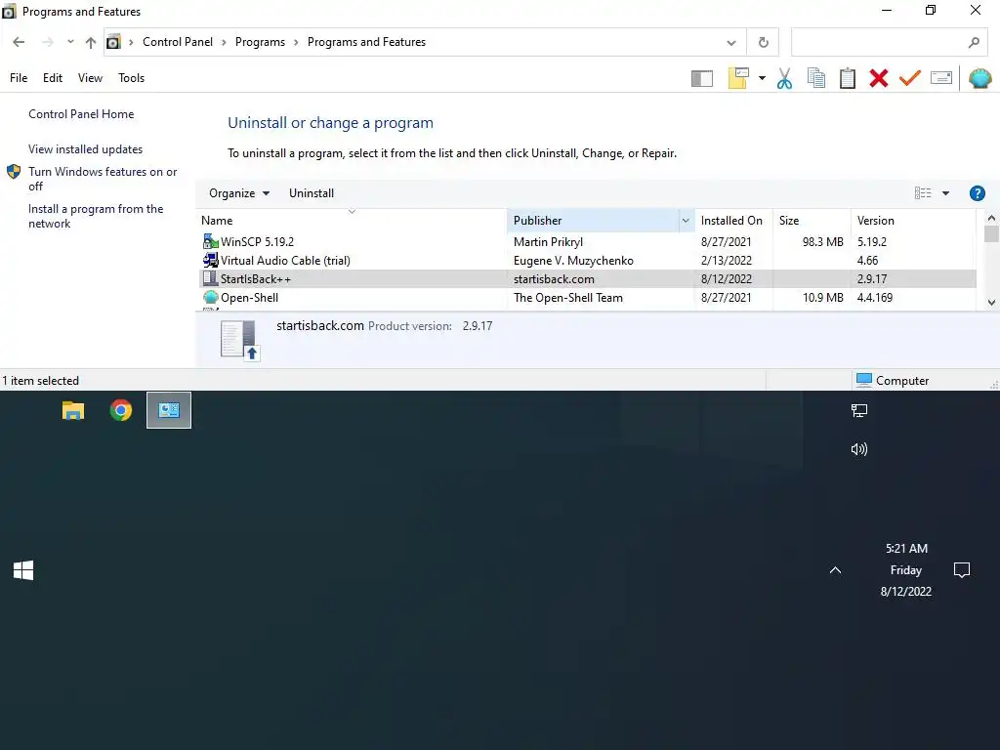Click the Forward navigation arrow

pyautogui.click(x=47, y=42)
